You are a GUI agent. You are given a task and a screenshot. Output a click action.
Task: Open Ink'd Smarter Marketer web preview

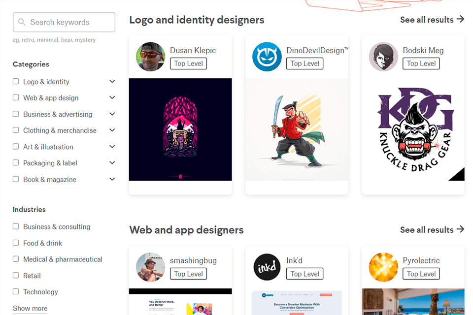(297, 302)
